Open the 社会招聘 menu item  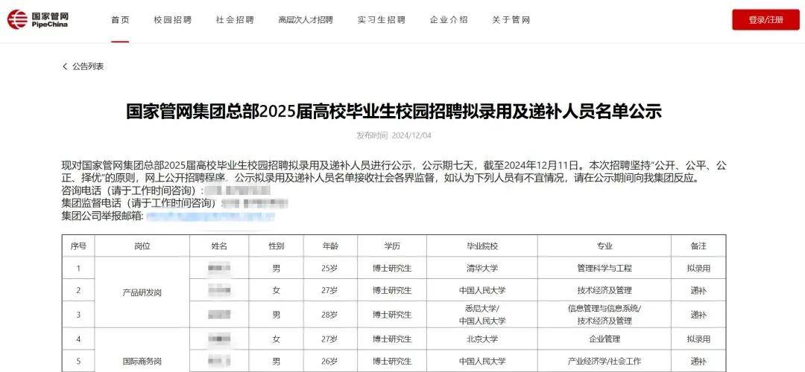(235, 20)
